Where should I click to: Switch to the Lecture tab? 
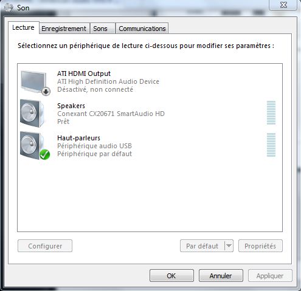tap(23, 27)
